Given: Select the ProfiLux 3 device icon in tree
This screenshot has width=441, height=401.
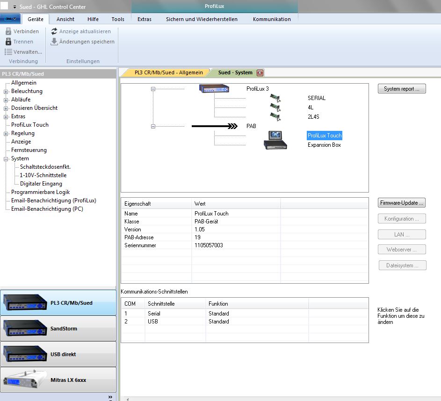Looking at the screenshot, I should (214, 88).
